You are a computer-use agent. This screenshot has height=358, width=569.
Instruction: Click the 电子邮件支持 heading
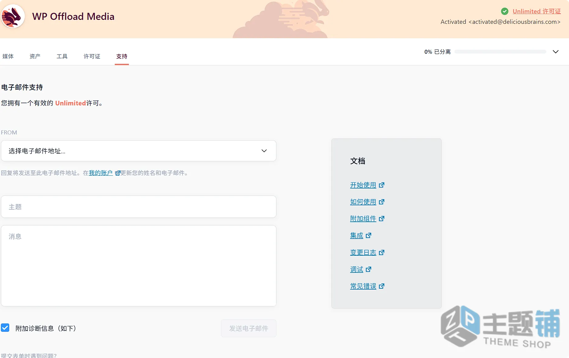(22, 87)
